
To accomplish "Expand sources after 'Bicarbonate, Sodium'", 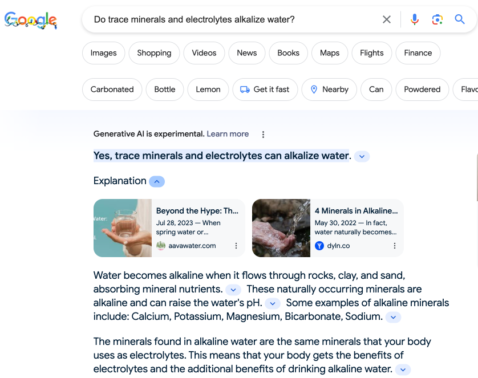I will 393,318.
